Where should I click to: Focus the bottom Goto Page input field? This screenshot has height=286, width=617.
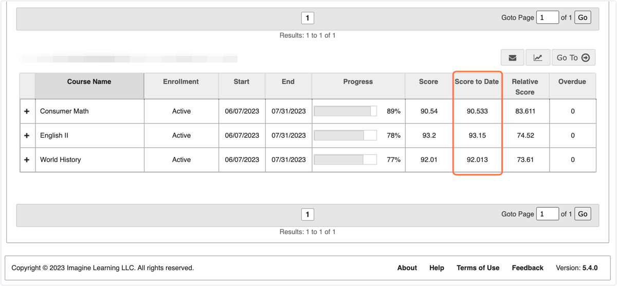[547, 214]
